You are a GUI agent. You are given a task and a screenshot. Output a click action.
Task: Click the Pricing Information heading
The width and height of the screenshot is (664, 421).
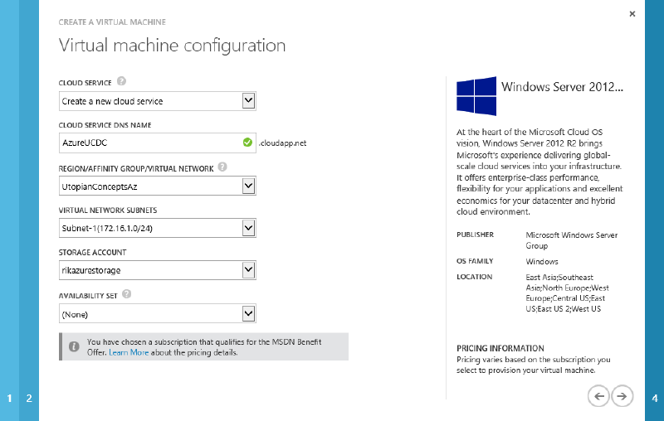[x=500, y=348]
